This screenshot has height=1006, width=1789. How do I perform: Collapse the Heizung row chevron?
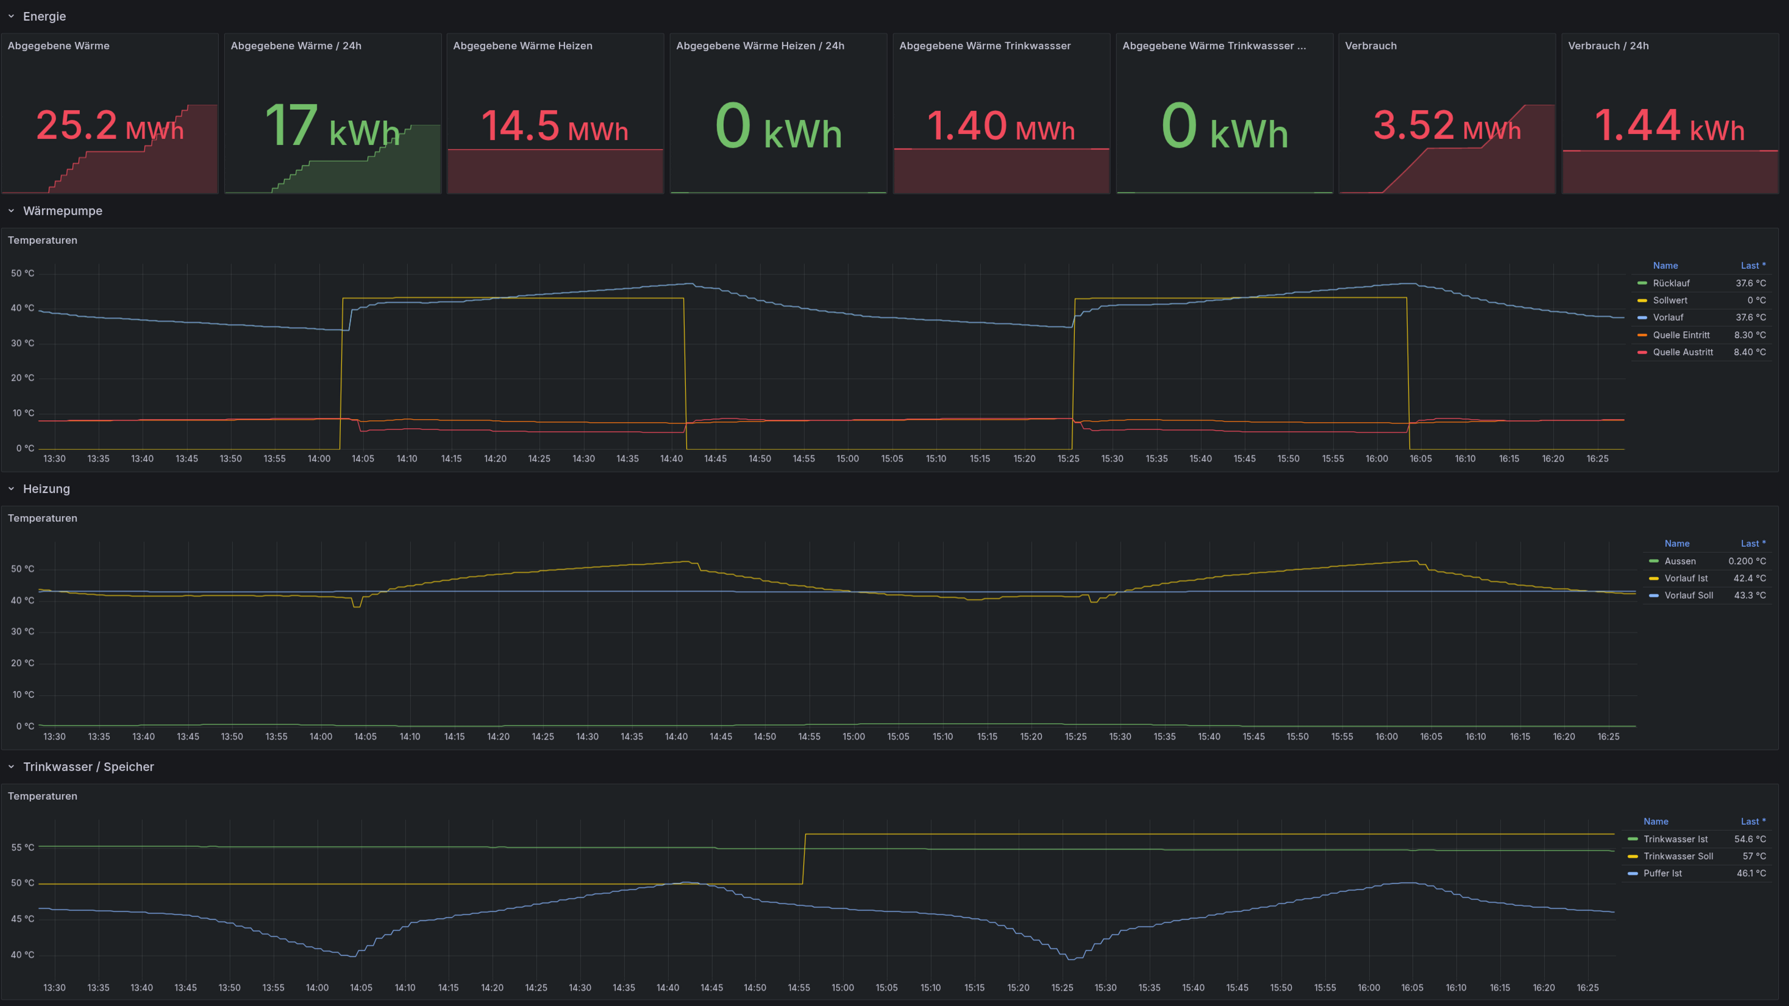pos(11,489)
